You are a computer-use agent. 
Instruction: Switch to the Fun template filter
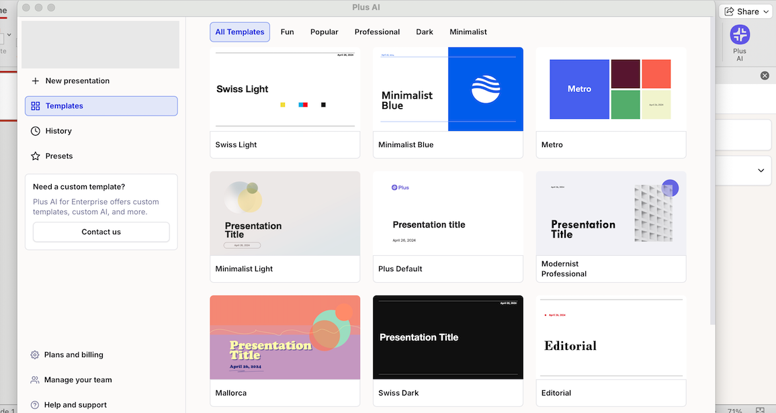pos(287,32)
